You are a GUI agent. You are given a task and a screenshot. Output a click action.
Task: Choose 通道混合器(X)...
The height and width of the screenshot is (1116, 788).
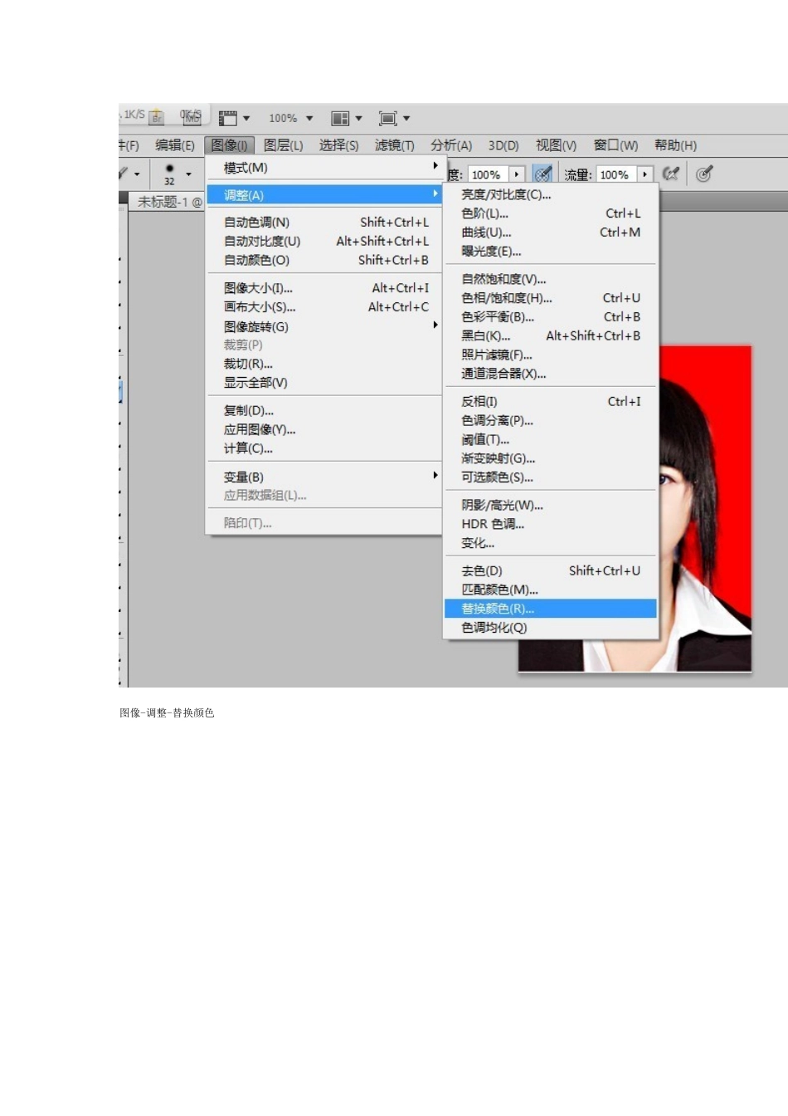tap(551, 374)
